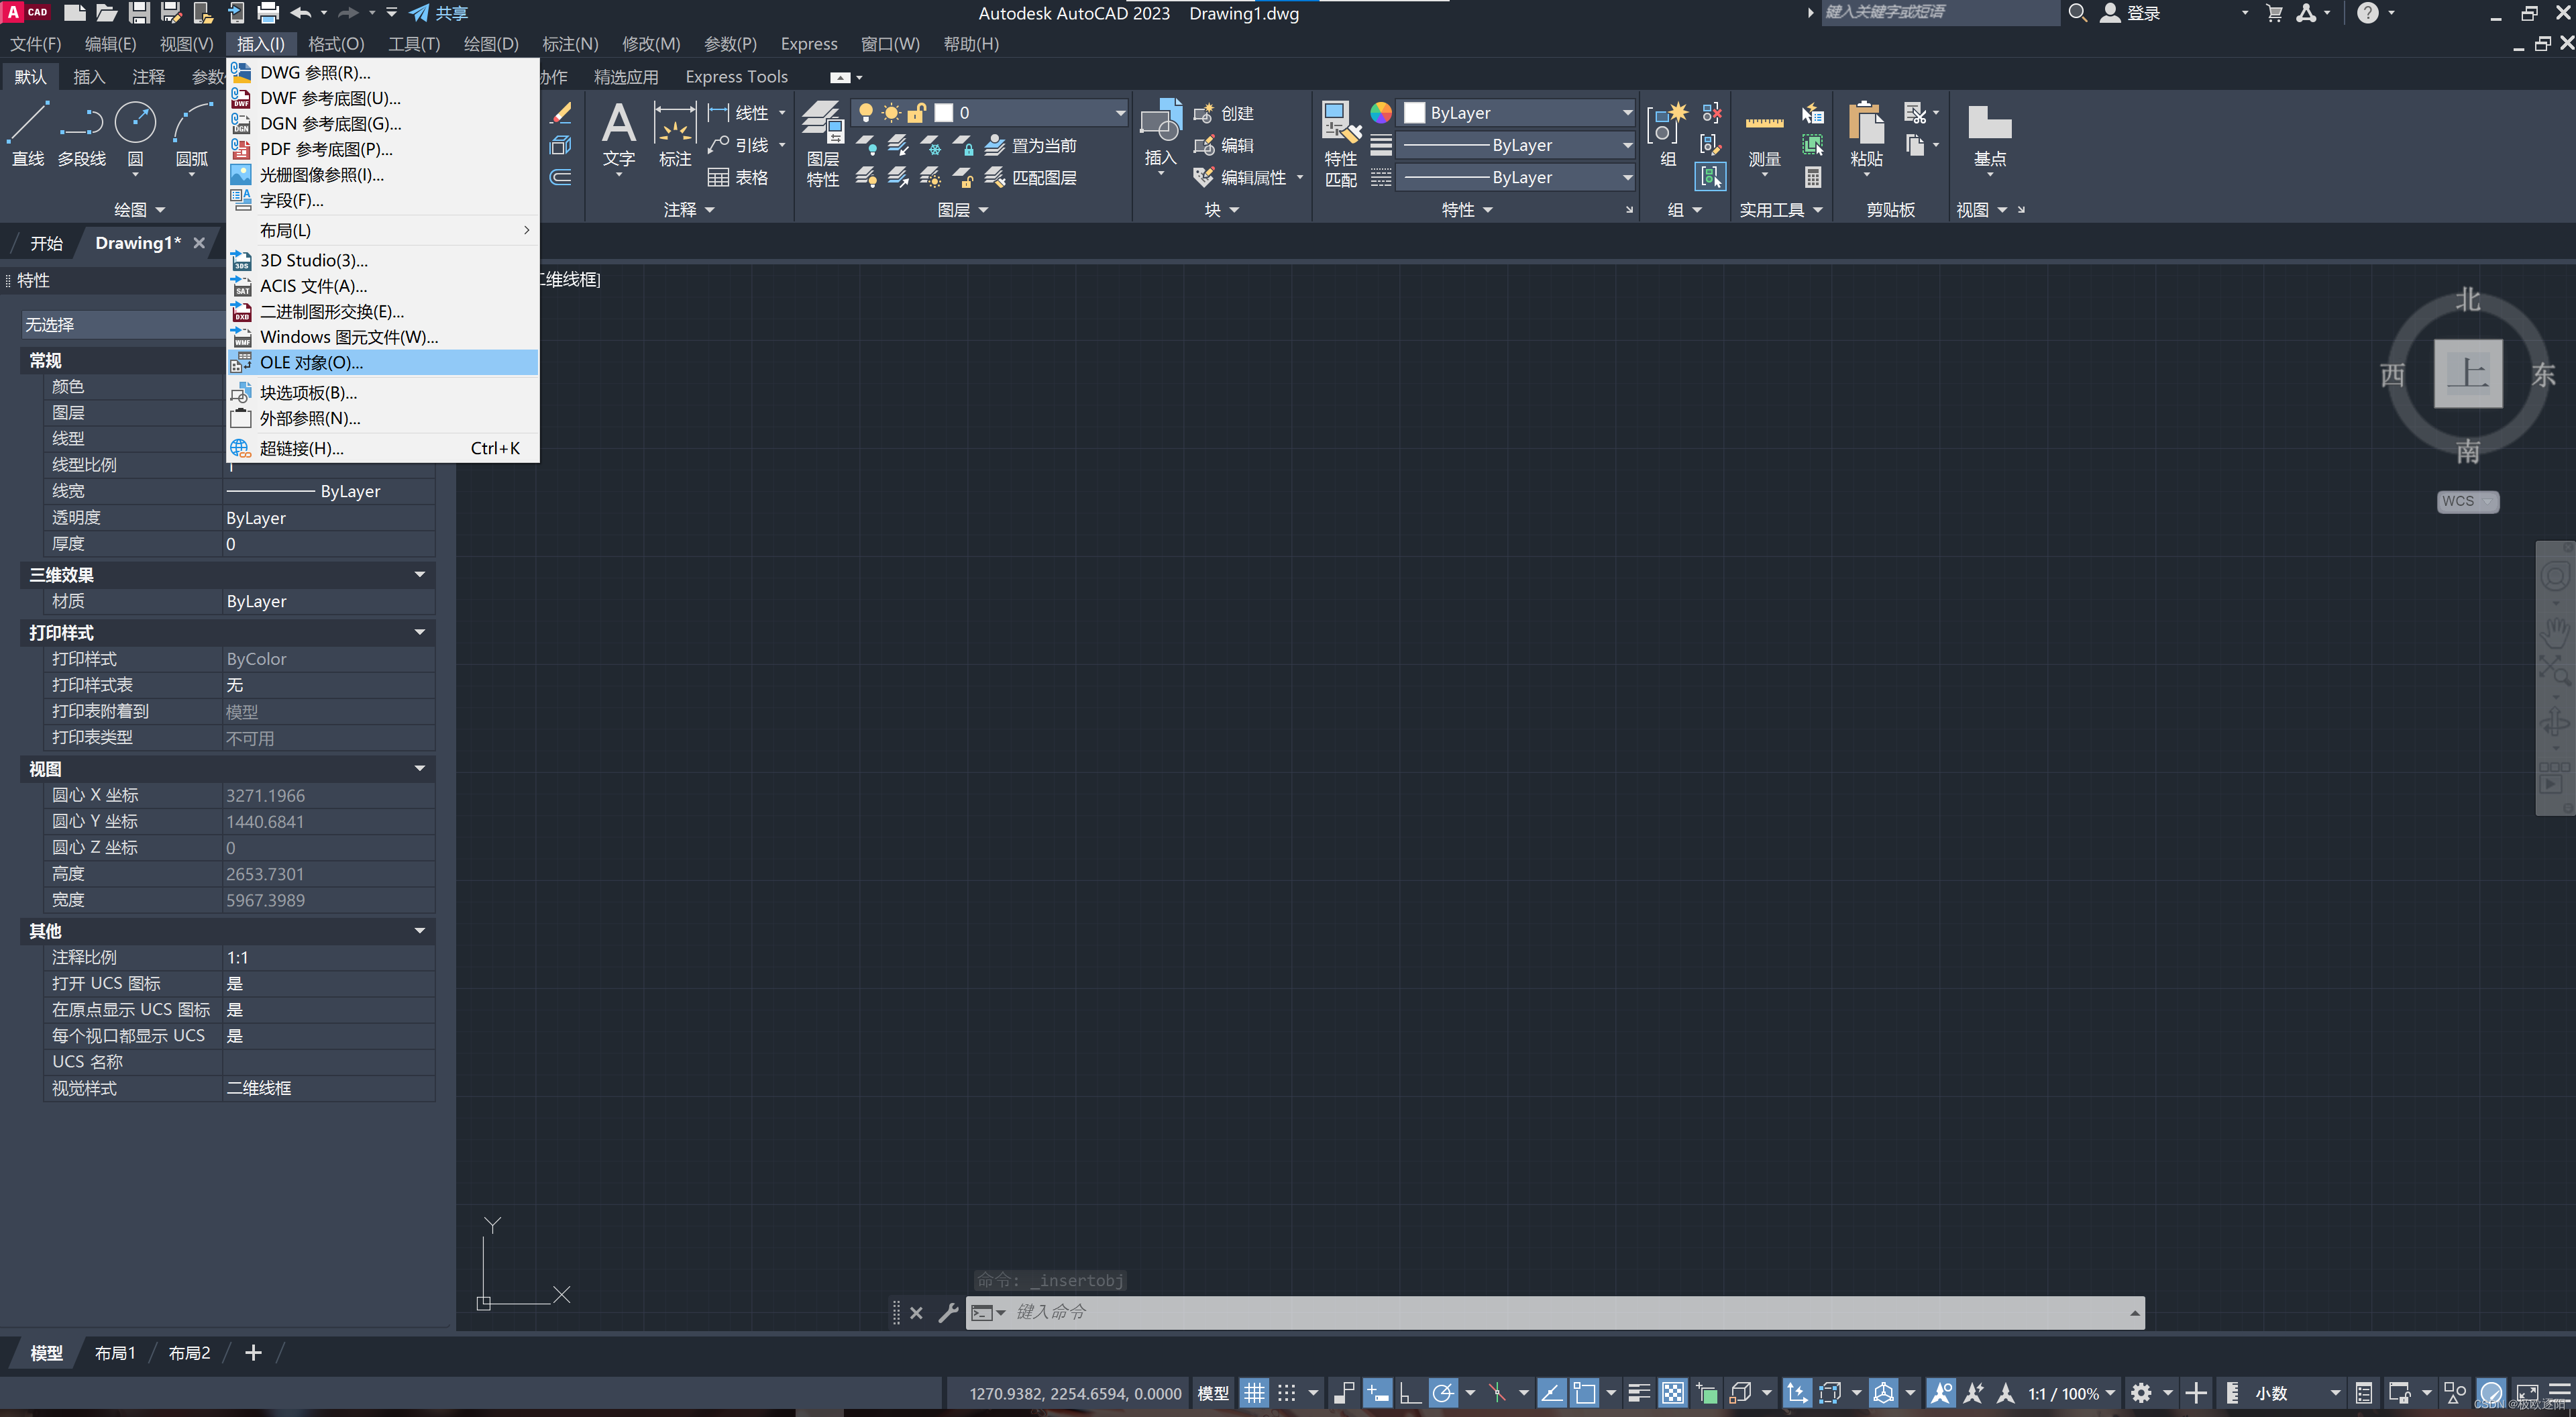Insert a Table (表格)
Image resolution: width=2576 pixels, height=1417 pixels.
pyautogui.click(x=737, y=178)
